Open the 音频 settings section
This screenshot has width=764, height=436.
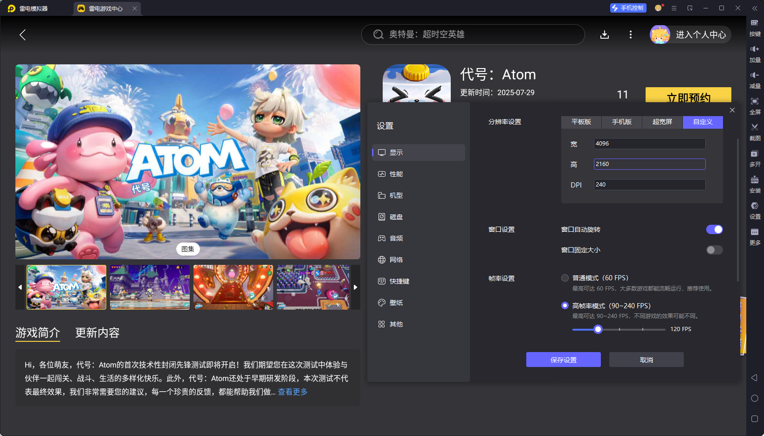pos(419,238)
